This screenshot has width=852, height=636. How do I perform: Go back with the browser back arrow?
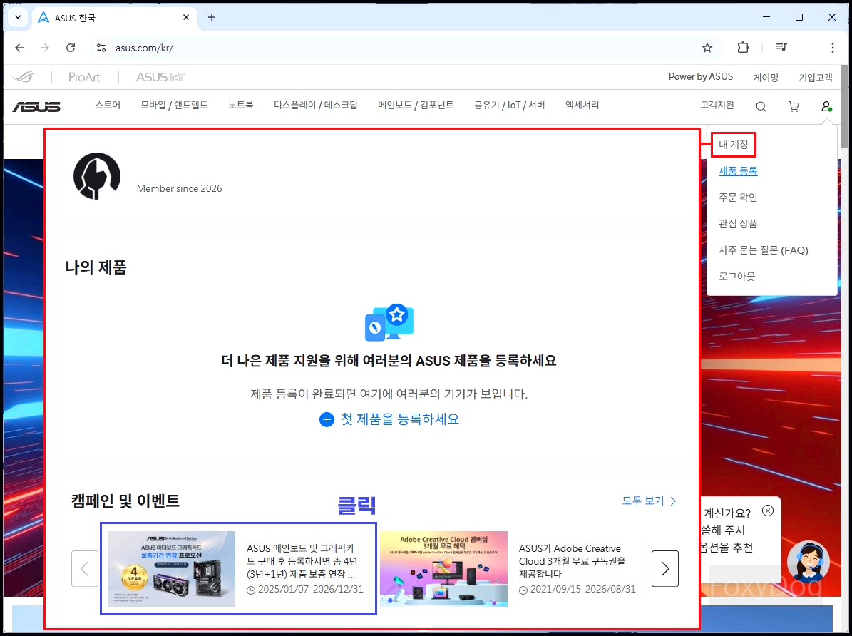(x=19, y=48)
